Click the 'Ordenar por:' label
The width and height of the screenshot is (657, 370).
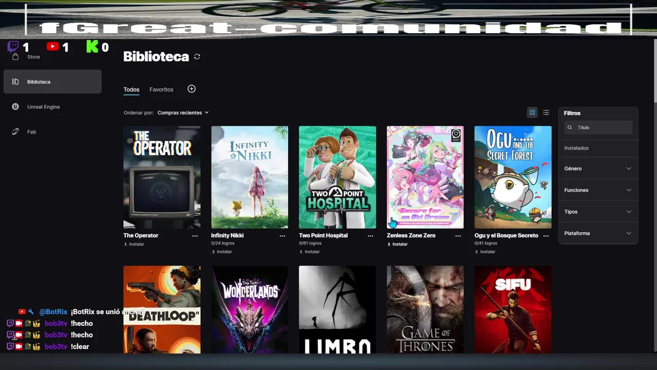(x=139, y=113)
